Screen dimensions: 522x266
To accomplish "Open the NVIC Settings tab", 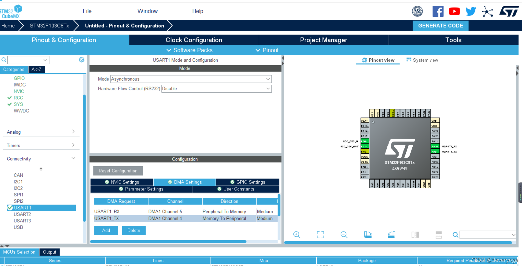I will (122, 182).
